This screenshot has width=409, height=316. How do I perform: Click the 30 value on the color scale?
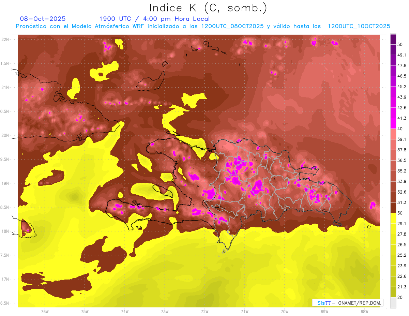tap(400, 213)
